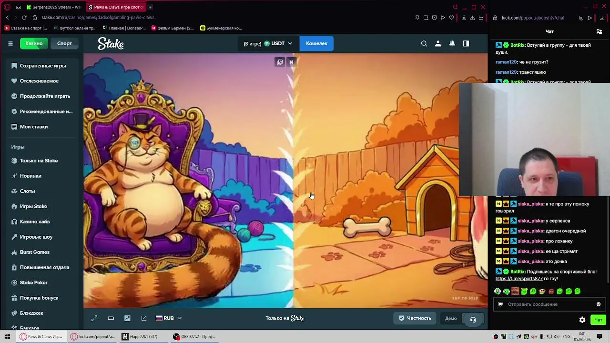610x343 pixels.
Task: Open the support headset icon
Action: (473, 319)
